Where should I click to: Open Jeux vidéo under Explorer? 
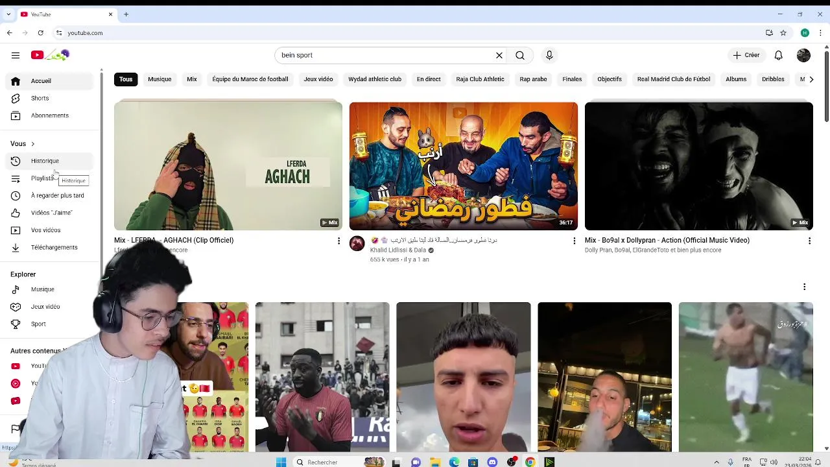pos(51,306)
